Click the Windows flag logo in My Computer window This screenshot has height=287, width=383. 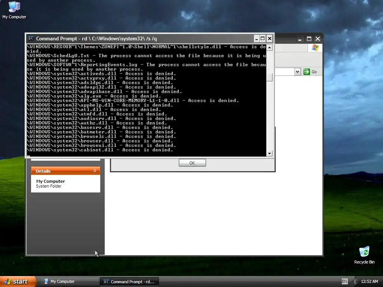(315, 47)
